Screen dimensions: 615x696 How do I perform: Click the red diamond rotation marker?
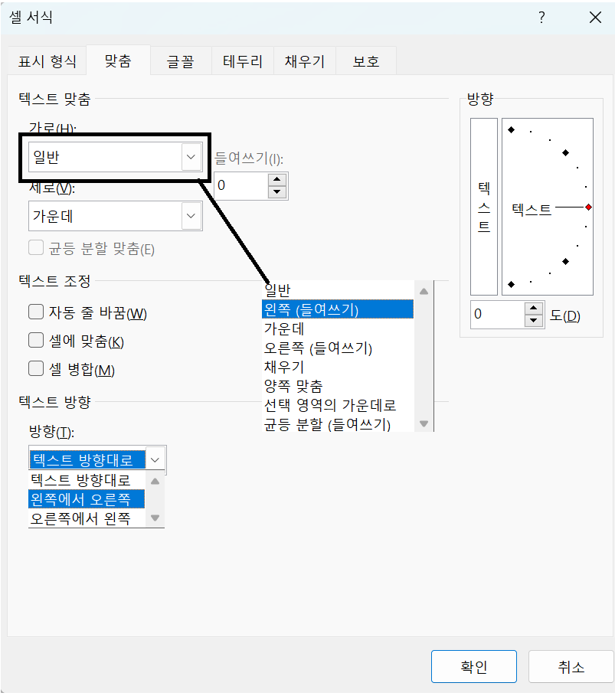pos(588,206)
